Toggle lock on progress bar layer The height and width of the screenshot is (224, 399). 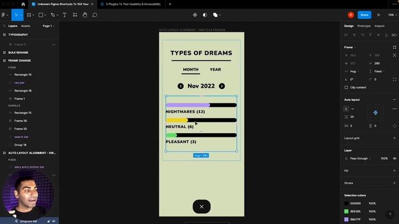[49, 222]
